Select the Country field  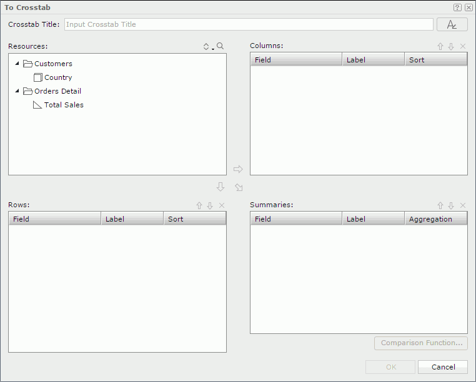coord(58,77)
